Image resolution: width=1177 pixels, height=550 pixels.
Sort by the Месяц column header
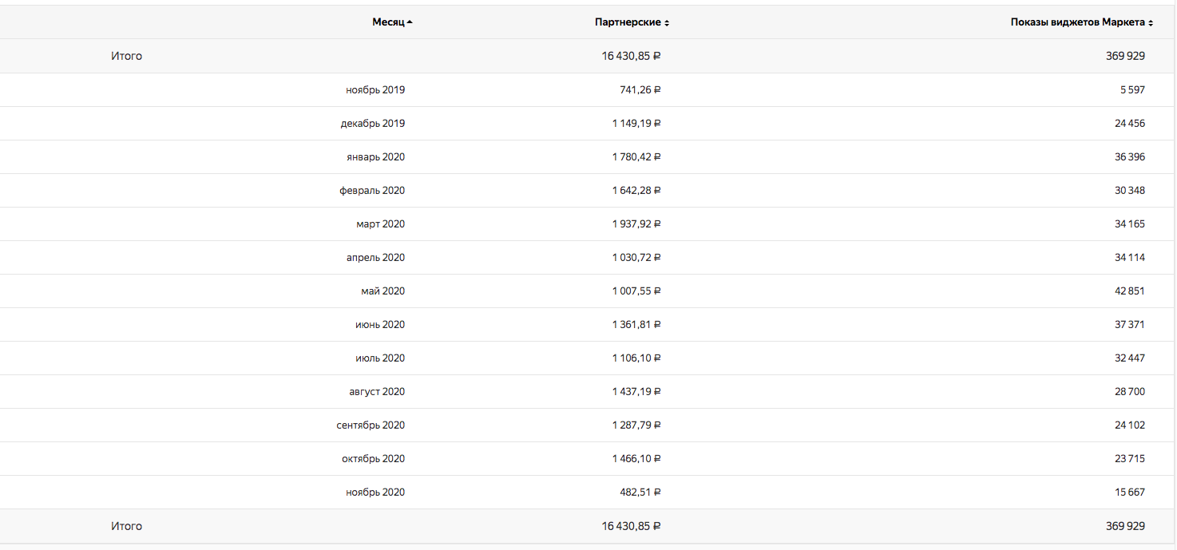point(388,22)
